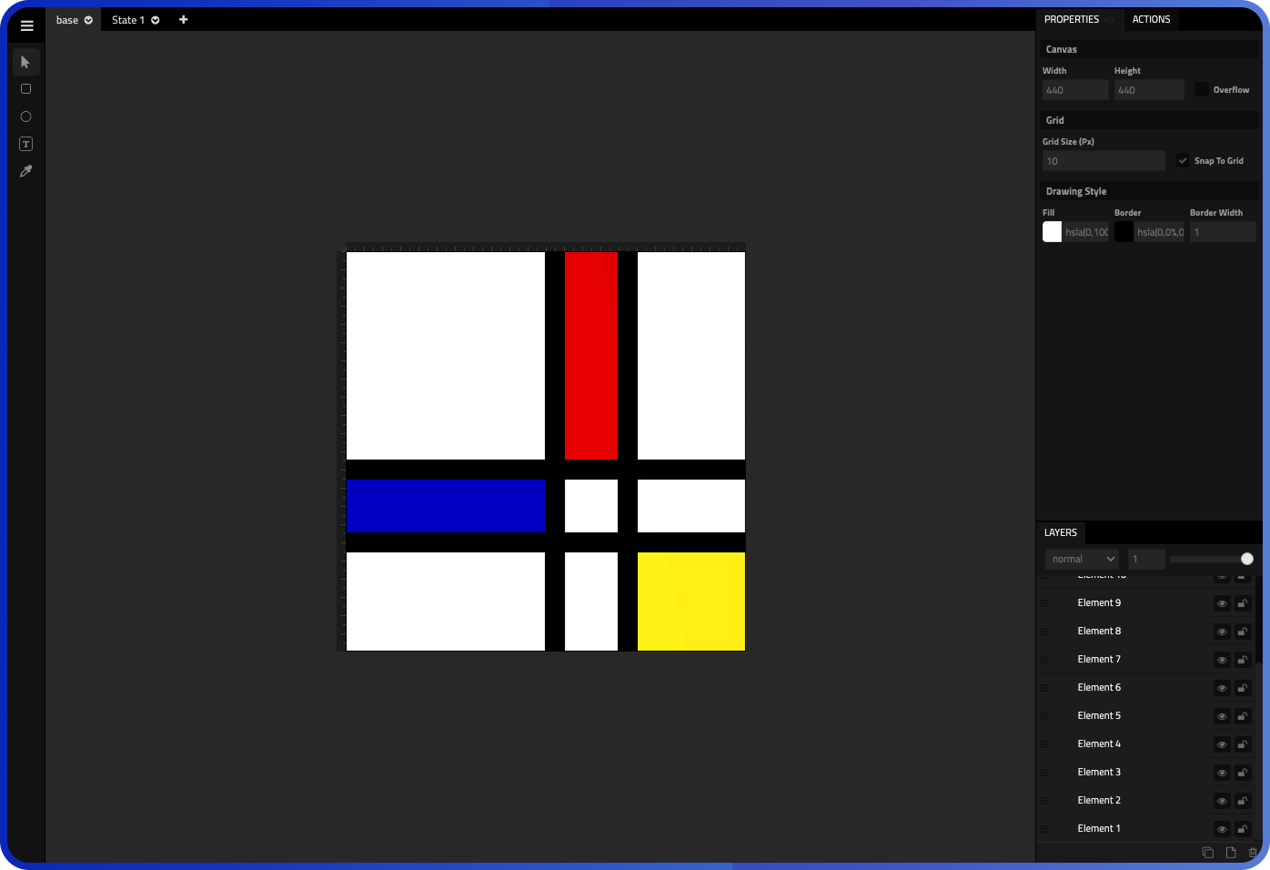
Task: Hide the Element 6 layer
Action: (x=1222, y=688)
